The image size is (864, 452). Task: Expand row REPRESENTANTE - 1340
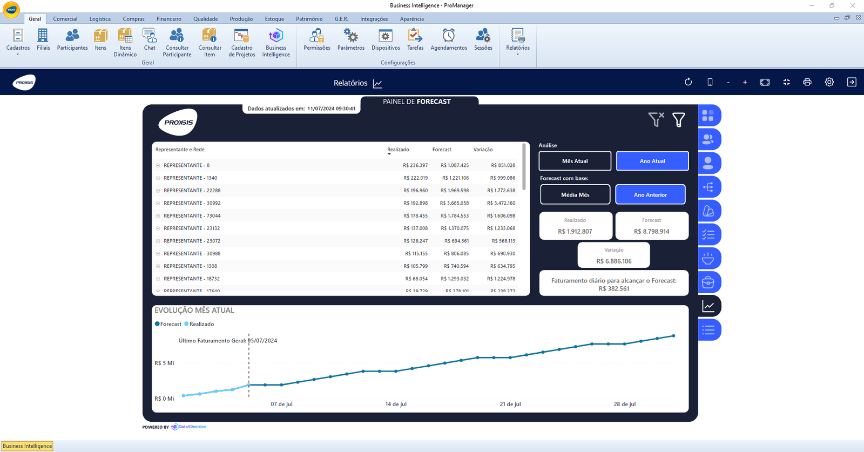click(158, 178)
